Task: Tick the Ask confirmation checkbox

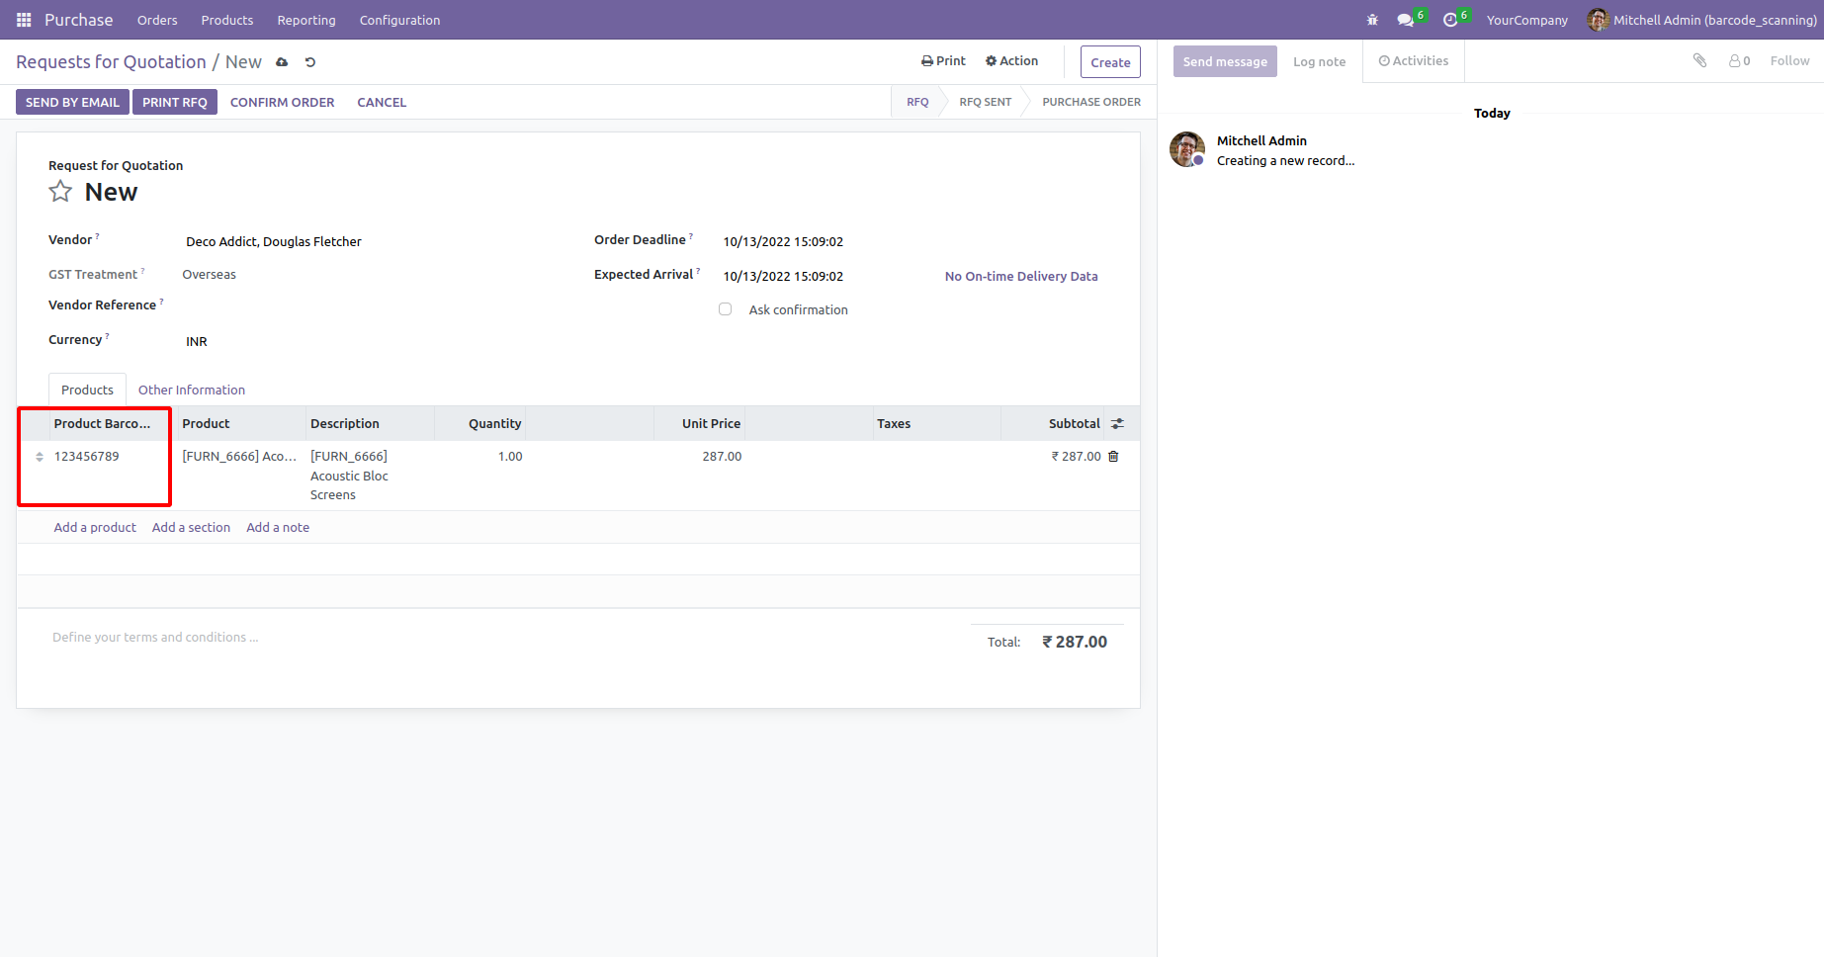Action: (726, 309)
